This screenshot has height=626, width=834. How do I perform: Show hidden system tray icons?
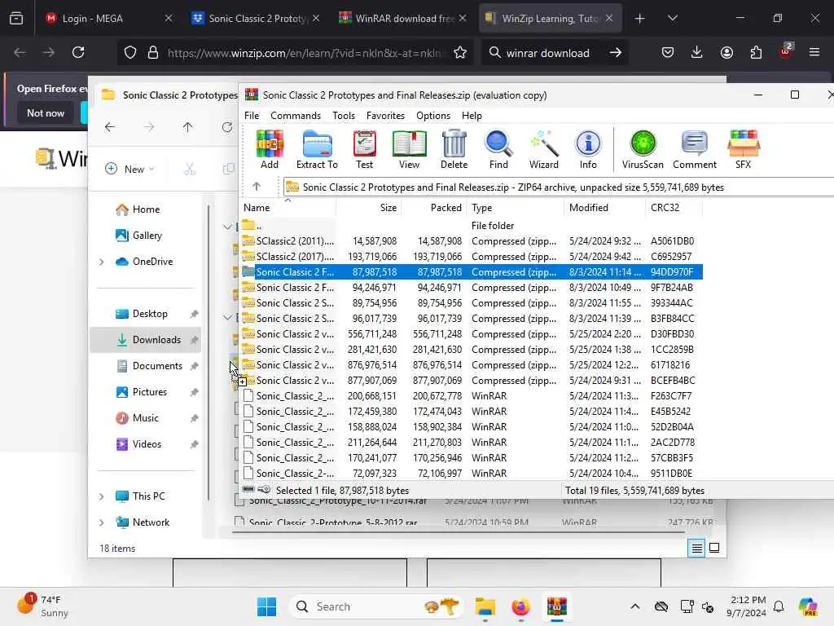tap(634, 606)
